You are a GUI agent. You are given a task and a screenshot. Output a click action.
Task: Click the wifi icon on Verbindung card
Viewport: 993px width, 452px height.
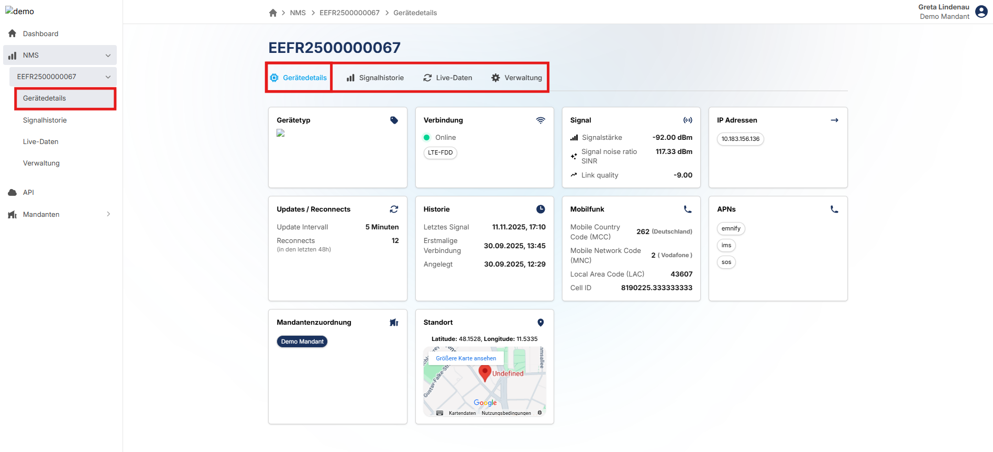click(x=540, y=120)
